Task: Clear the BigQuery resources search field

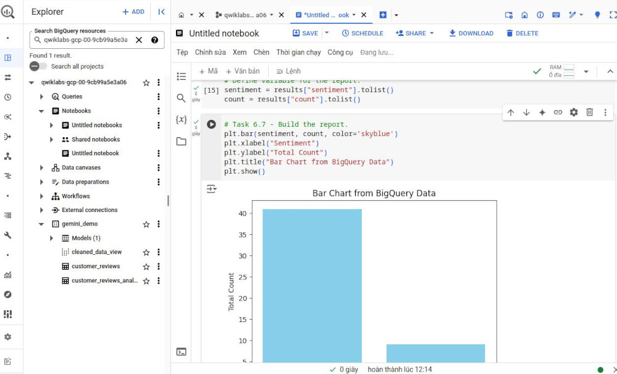Action: (139, 40)
